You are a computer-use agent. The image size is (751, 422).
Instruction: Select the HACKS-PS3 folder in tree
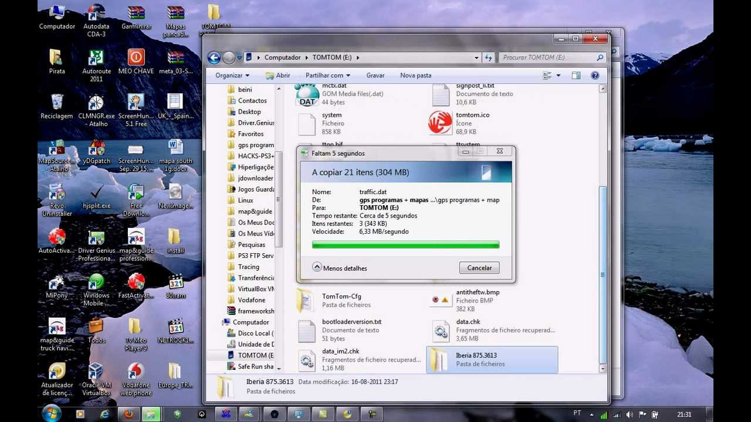tap(251, 156)
